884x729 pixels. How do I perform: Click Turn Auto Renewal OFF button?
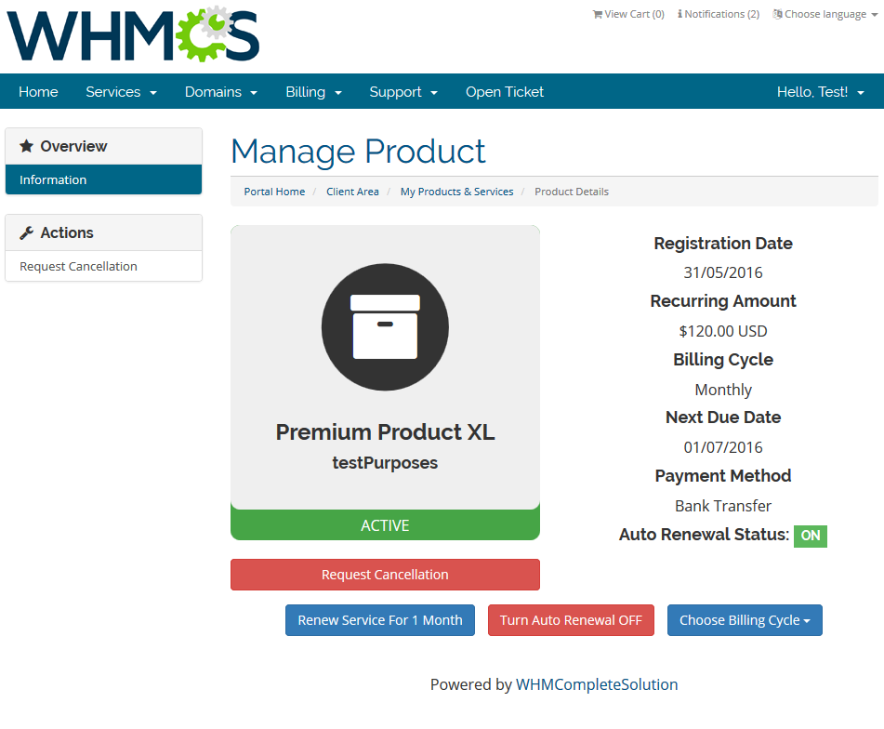(x=571, y=620)
